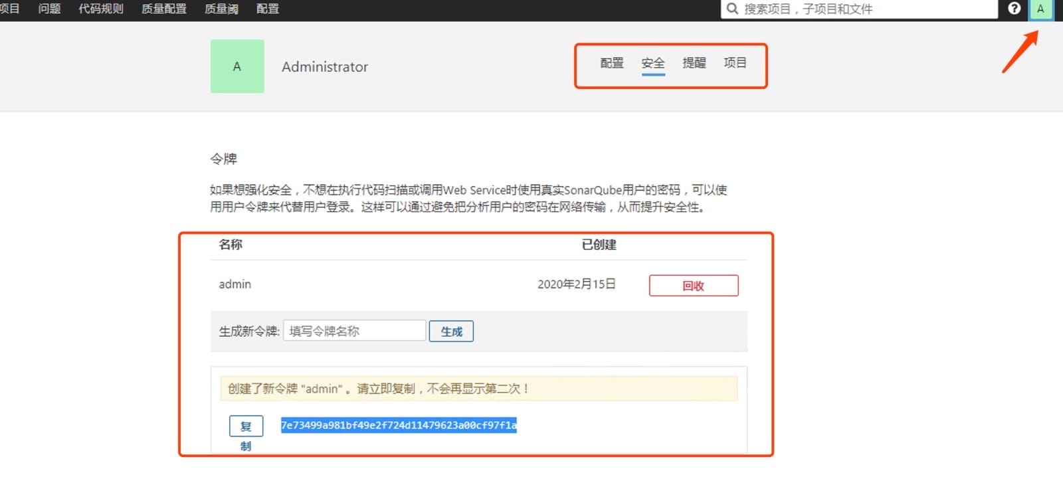This screenshot has width=1063, height=477.
Task: Open the 项目 account tab
Action: (735, 63)
